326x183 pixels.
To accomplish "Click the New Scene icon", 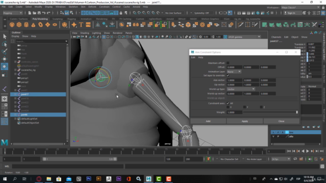I will (x=30, y=13).
